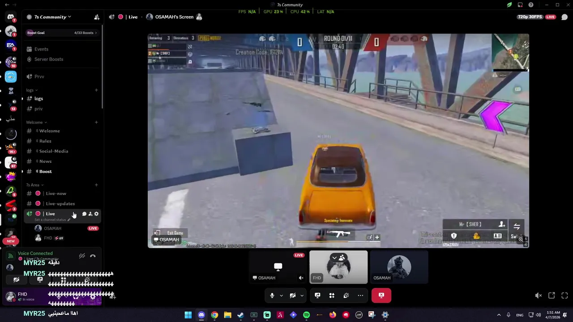The image size is (573, 322).
Task: Turn on camera in voice panel
Action: coord(16,280)
